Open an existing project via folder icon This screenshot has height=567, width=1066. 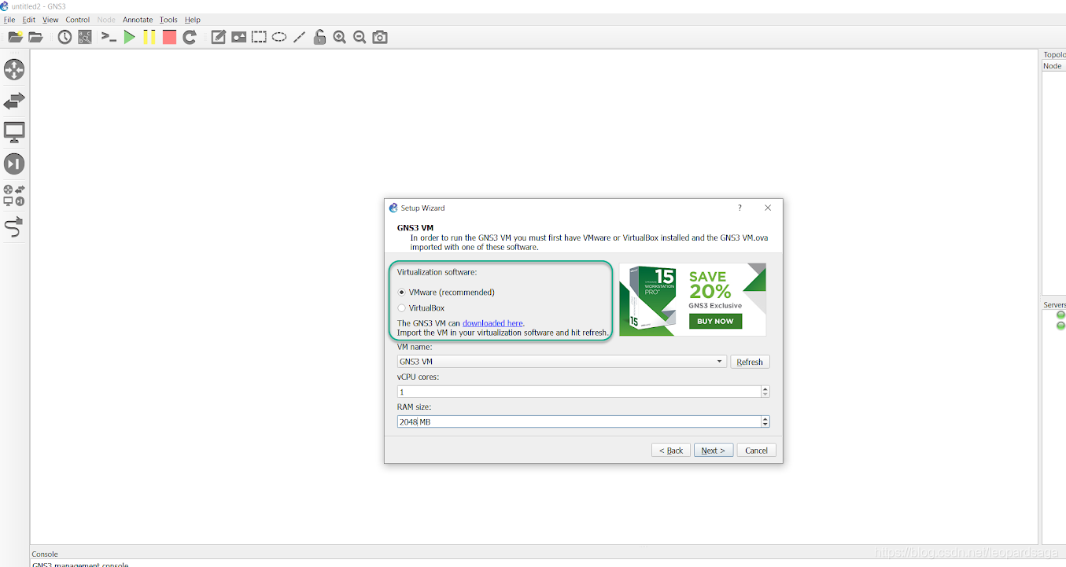[x=35, y=37]
